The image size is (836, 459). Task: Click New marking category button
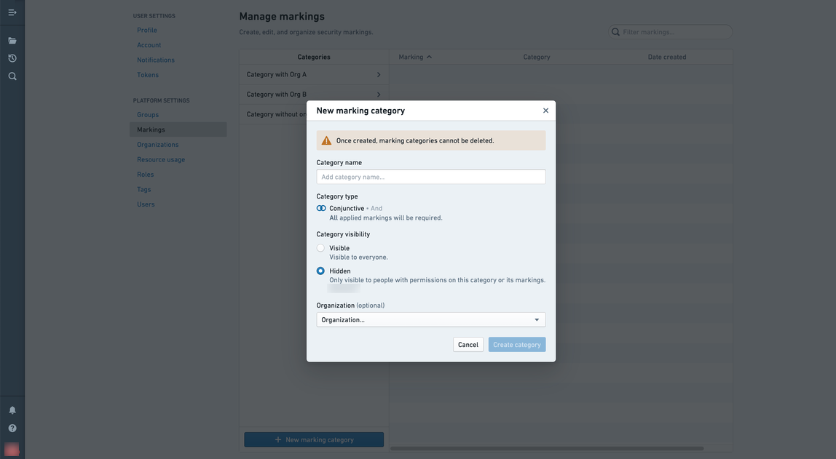[314, 439]
